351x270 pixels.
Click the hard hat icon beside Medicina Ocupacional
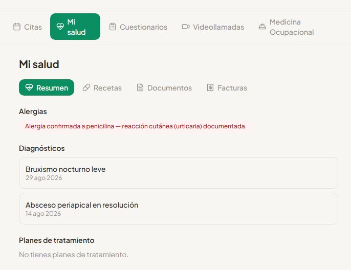pos(262,27)
